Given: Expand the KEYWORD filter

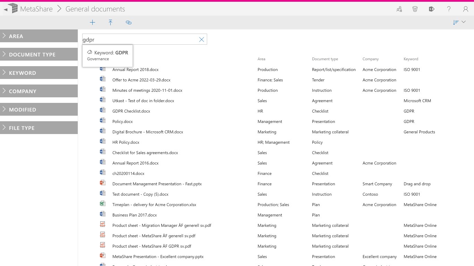Looking at the screenshot, I should pos(39,73).
